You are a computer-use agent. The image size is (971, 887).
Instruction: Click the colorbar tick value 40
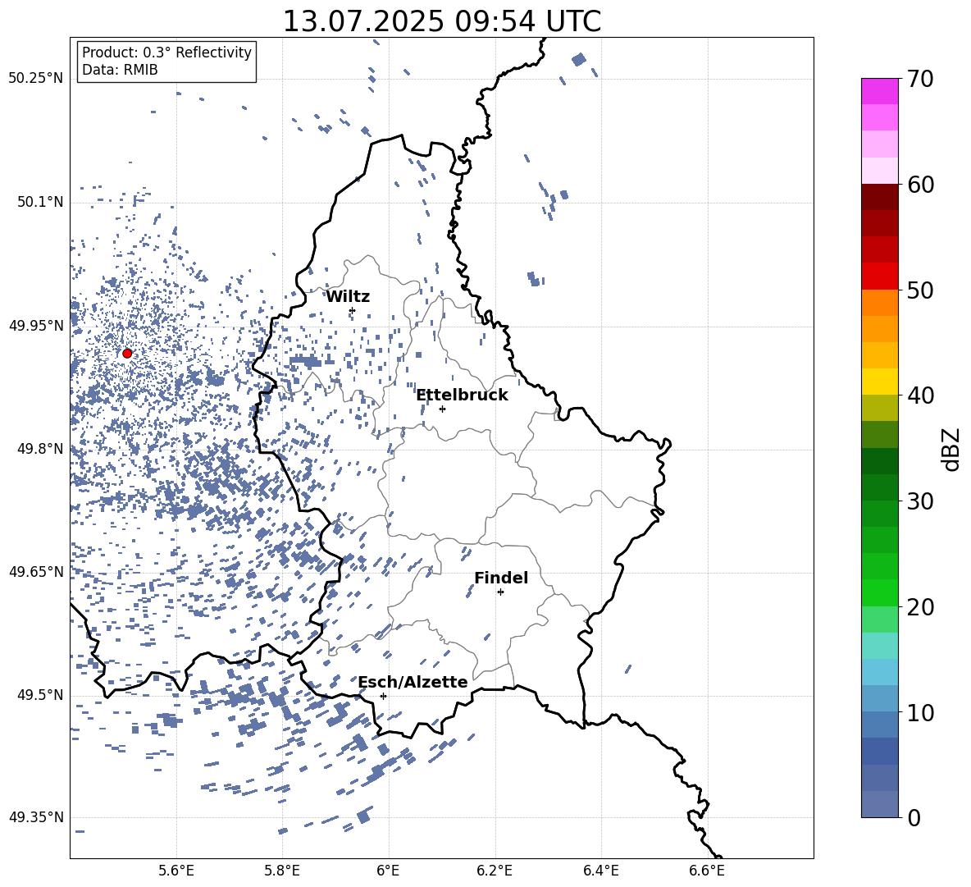(x=921, y=395)
